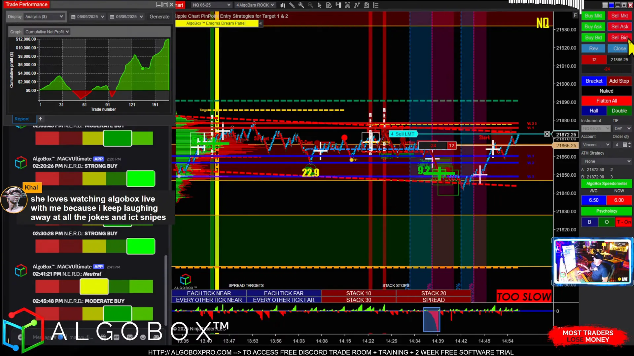Image resolution: width=634 pixels, height=356 pixels.
Task: Click the Buy Mkt button
Action: [x=593, y=15]
